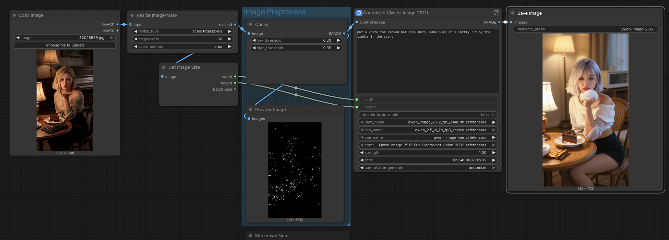669x240 pixels.
Task: Click the ControlNet node subgraph icon
Action: [359, 13]
